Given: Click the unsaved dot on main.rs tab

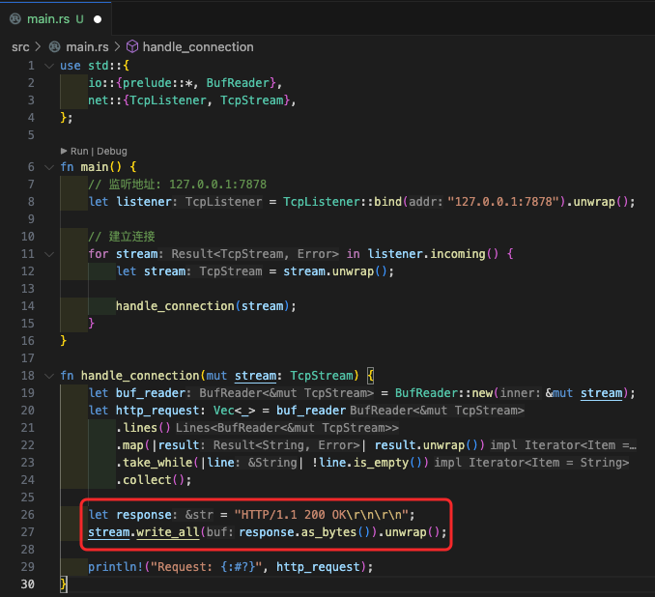Looking at the screenshot, I should (98, 19).
